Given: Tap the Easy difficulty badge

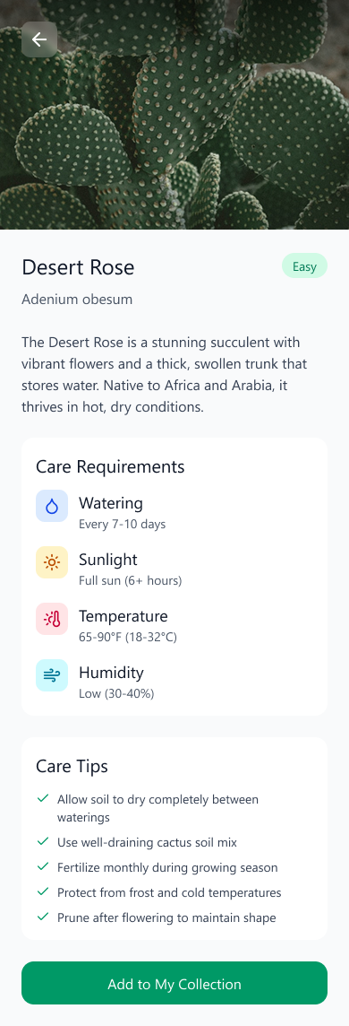Looking at the screenshot, I should pyautogui.click(x=304, y=266).
